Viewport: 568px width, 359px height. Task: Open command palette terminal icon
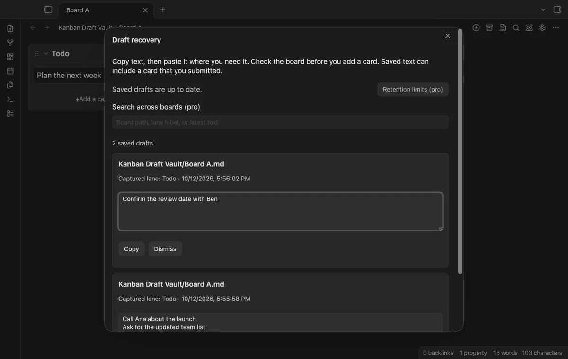(x=10, y=99)
